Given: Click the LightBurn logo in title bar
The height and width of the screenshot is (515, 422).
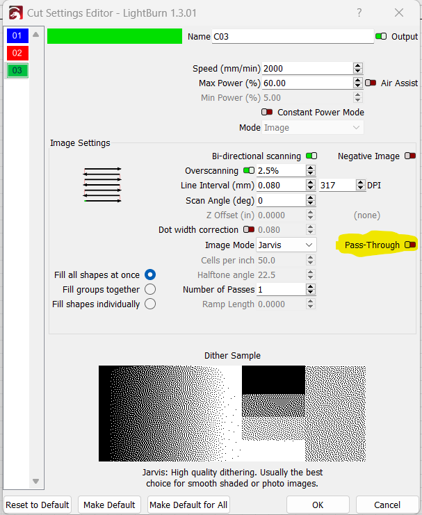Looking at the screenshot, I should [x=15, y=13].
